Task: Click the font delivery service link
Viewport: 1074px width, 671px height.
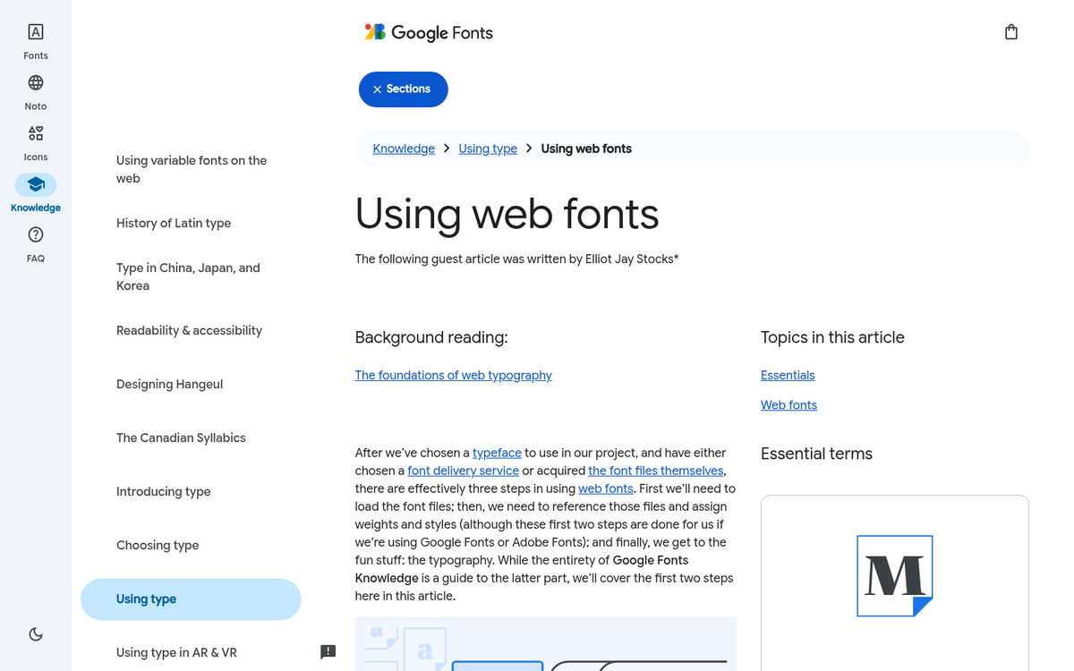Action: (463, 471)
